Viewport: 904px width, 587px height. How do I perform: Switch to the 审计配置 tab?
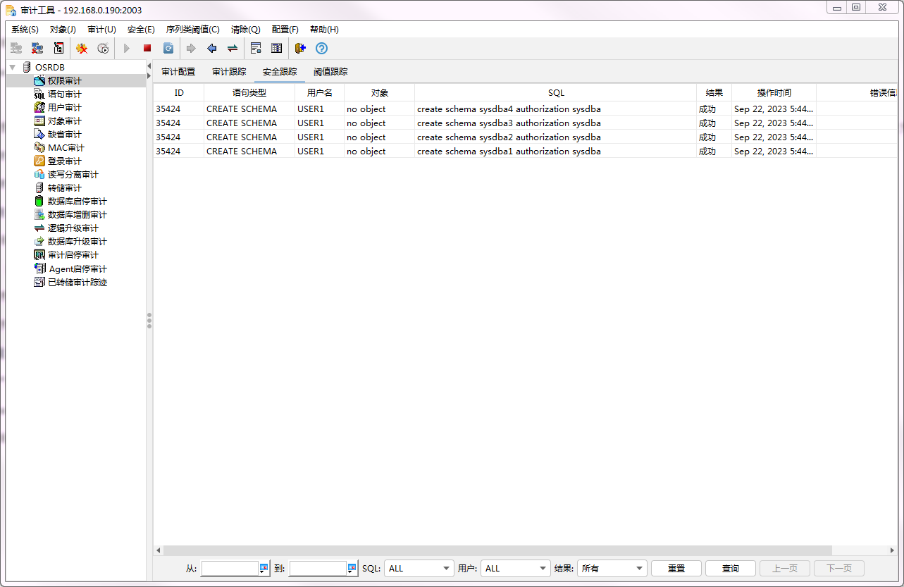[178, 72]
